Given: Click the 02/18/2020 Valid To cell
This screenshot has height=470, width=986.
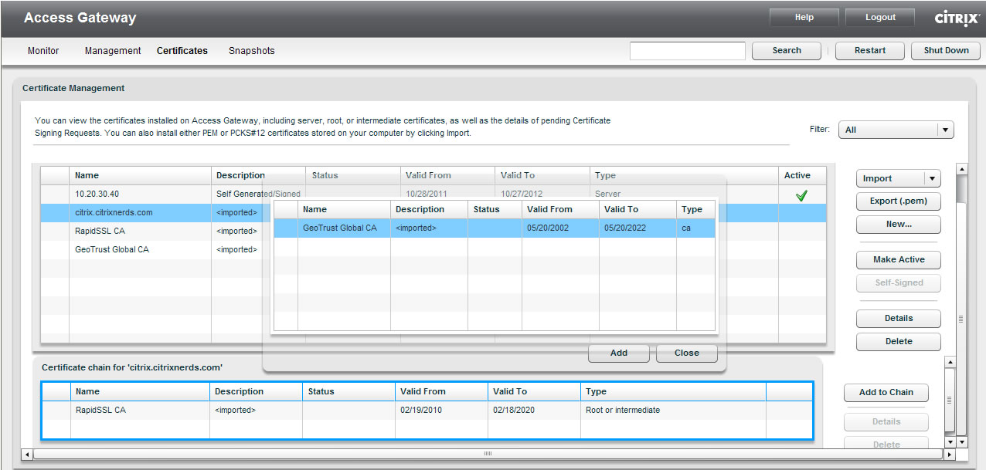Looking at the screenshot, I should coord(534,411).
